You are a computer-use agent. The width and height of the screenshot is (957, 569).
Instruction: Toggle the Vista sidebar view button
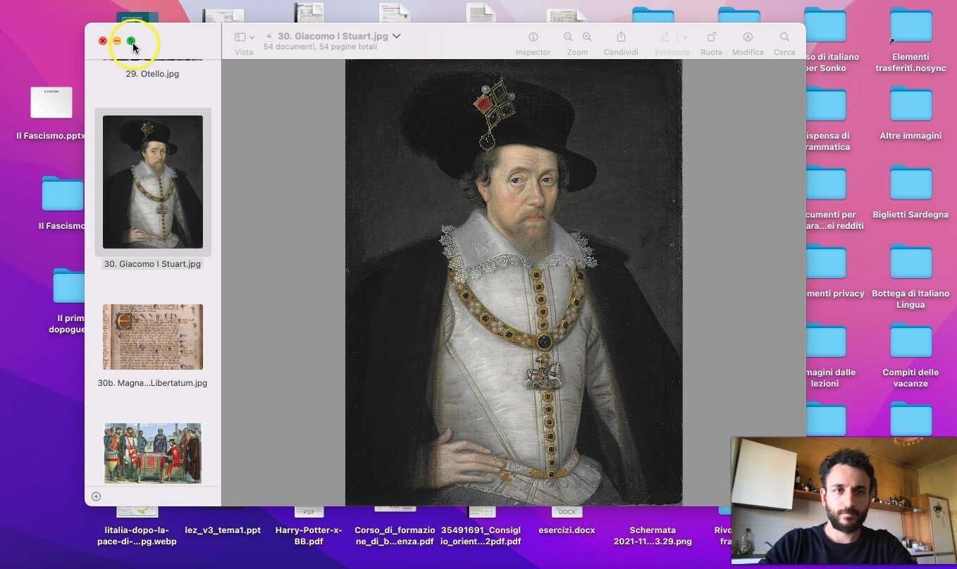click(240, 37)
